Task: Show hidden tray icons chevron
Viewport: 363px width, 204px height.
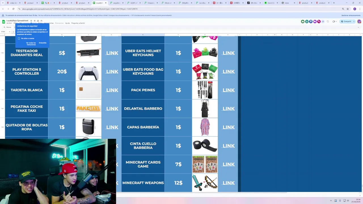Action: click(x=331, y=201)
